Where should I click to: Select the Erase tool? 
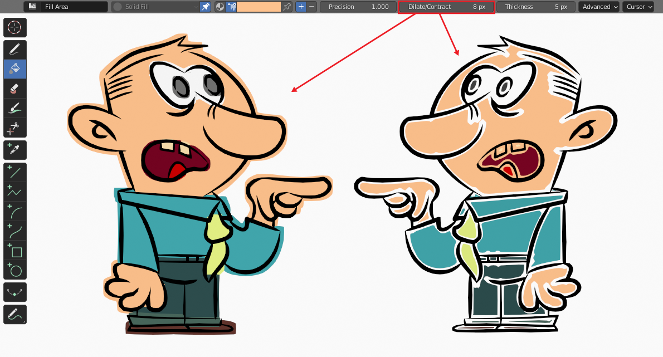(x=15, y=89)
